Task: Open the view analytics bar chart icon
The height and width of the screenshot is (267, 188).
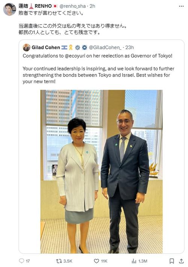Action: pos(134,261)
